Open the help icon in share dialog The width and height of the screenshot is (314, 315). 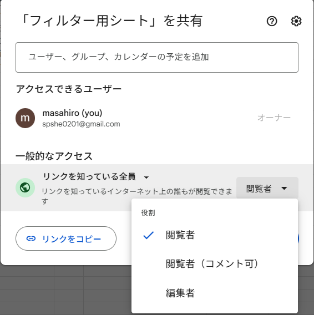[x=272, y=21]
